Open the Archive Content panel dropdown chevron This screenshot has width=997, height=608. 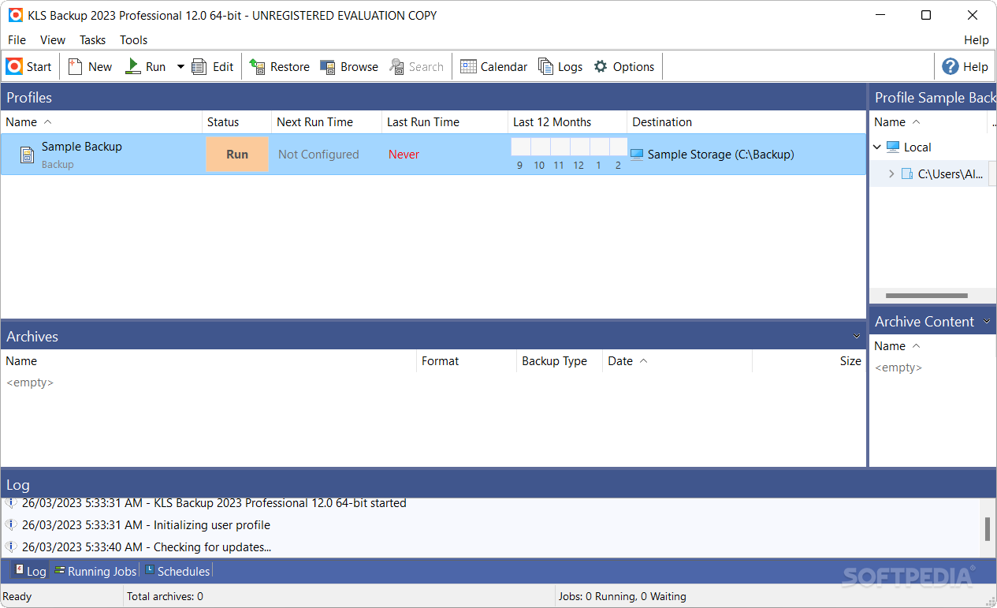(986, 322)
